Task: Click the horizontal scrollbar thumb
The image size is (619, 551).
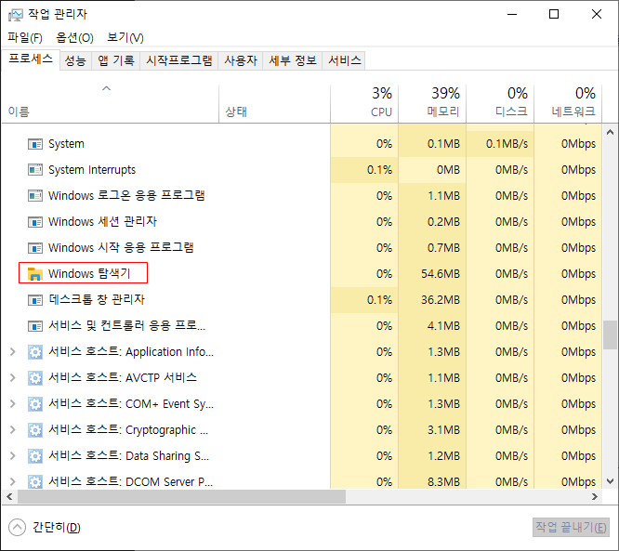Action: coord(181,496)
